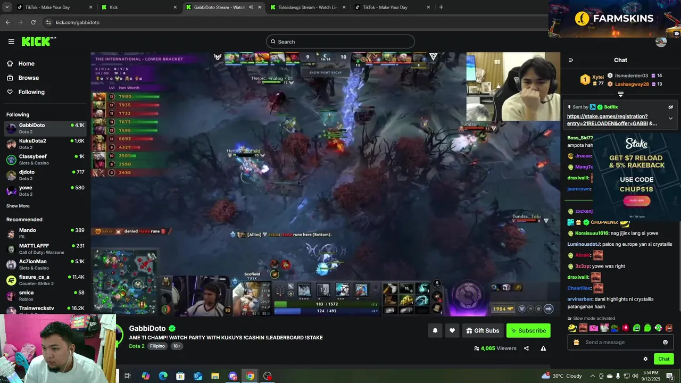
Task: Open Windows Task View in taskbar
Action: tap(128, 376)
